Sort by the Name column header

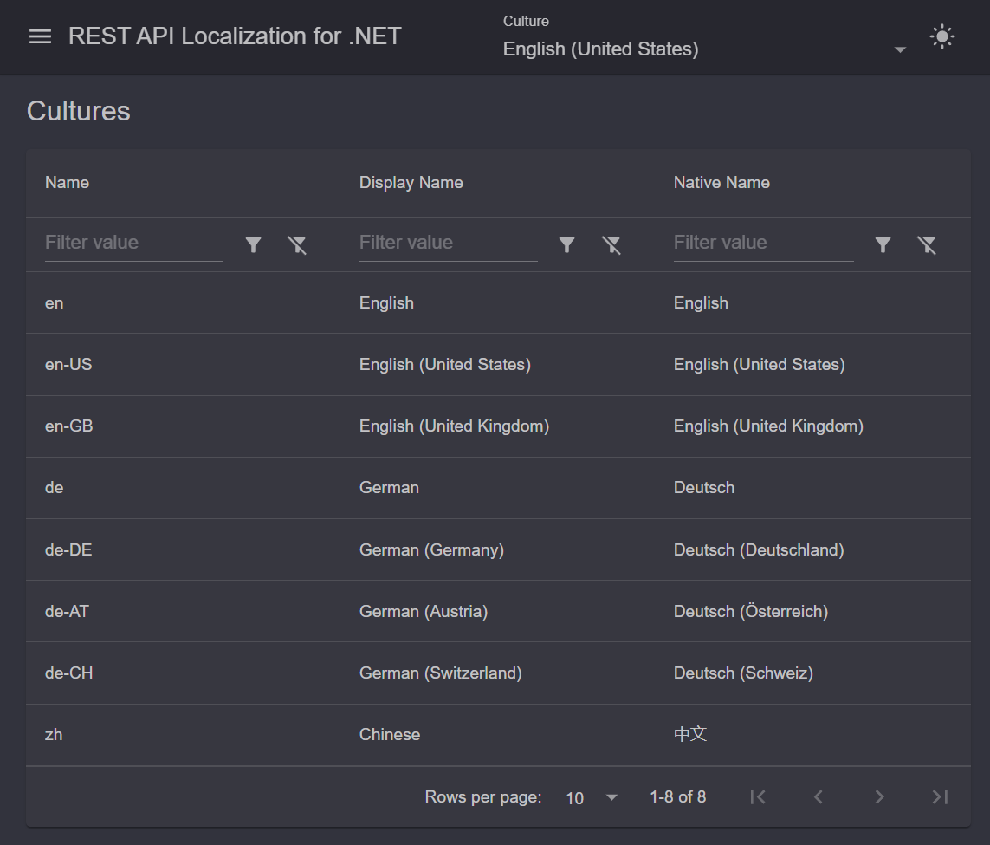67,183
